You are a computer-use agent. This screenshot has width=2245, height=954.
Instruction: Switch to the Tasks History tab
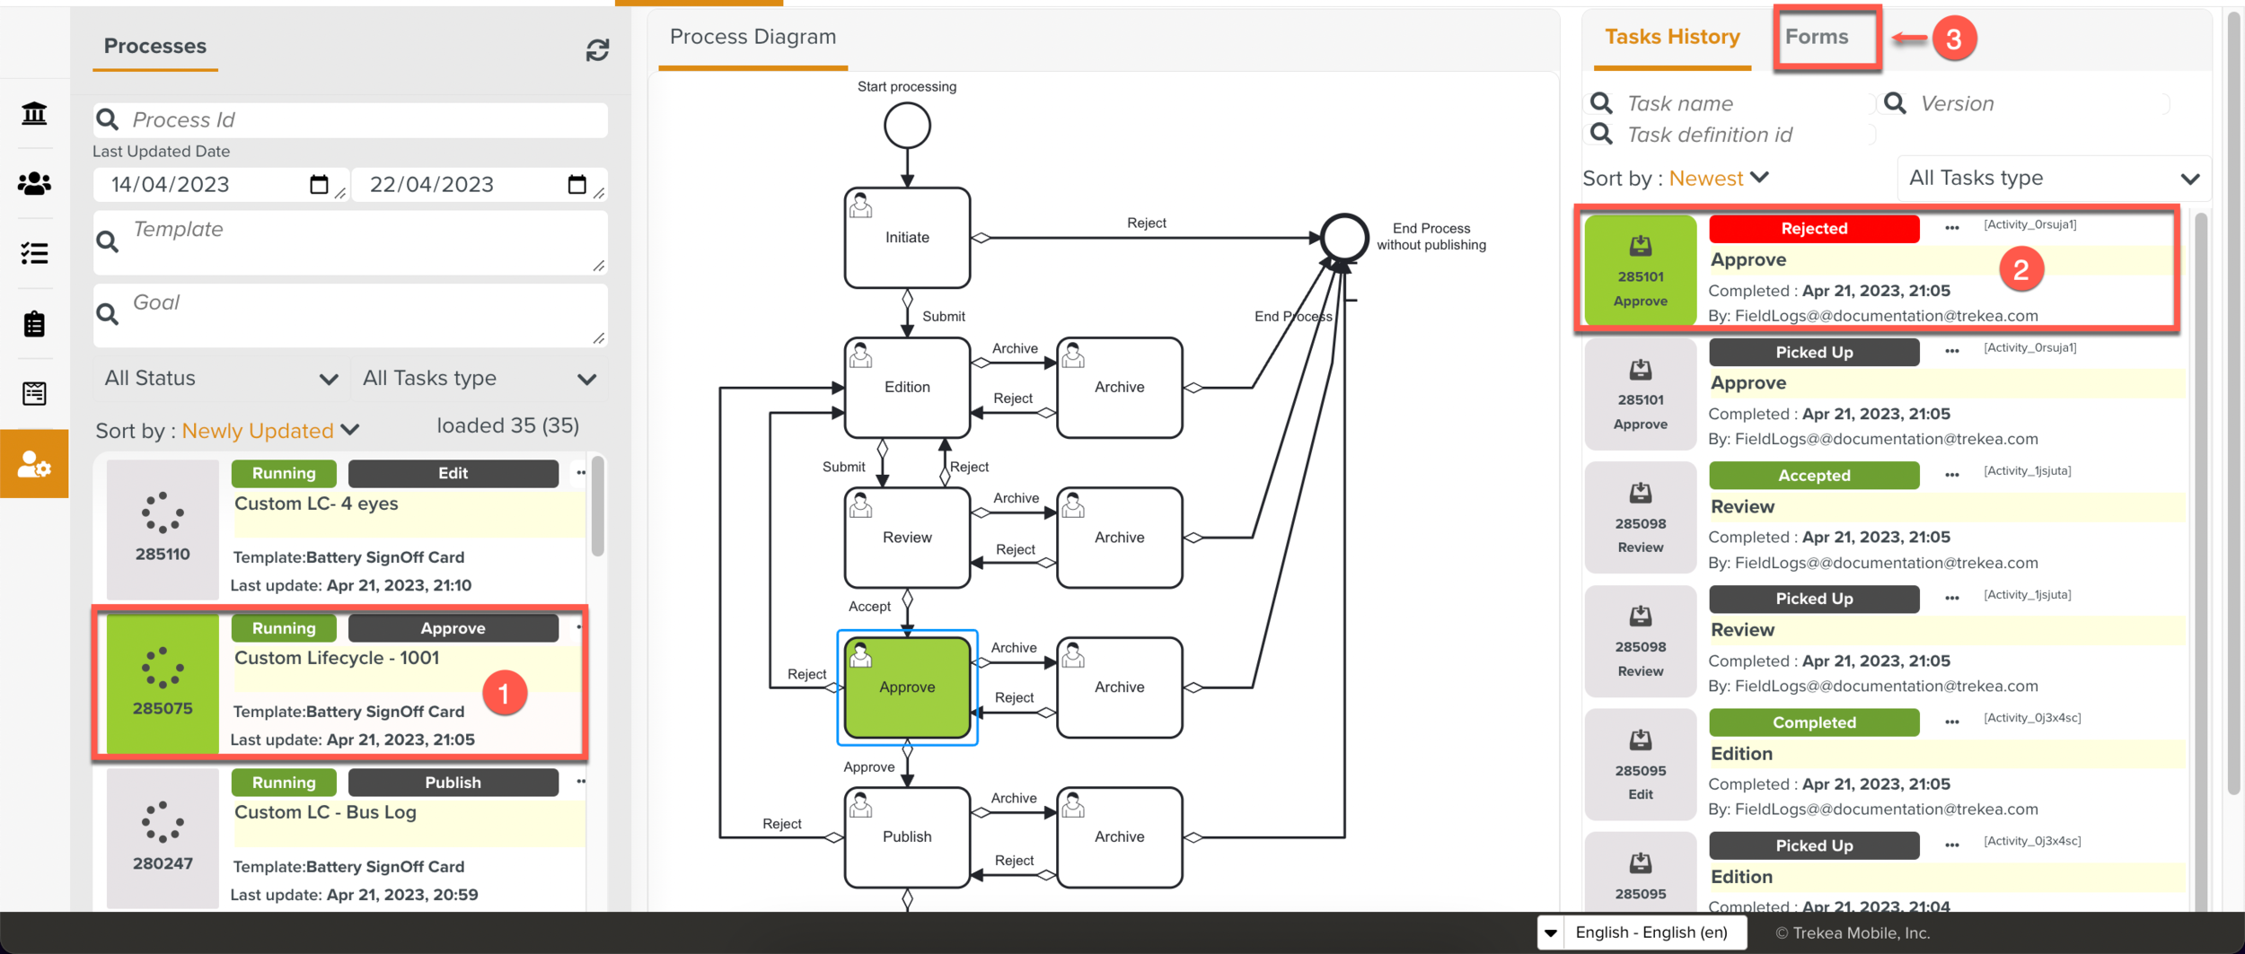coord(1671,37)
